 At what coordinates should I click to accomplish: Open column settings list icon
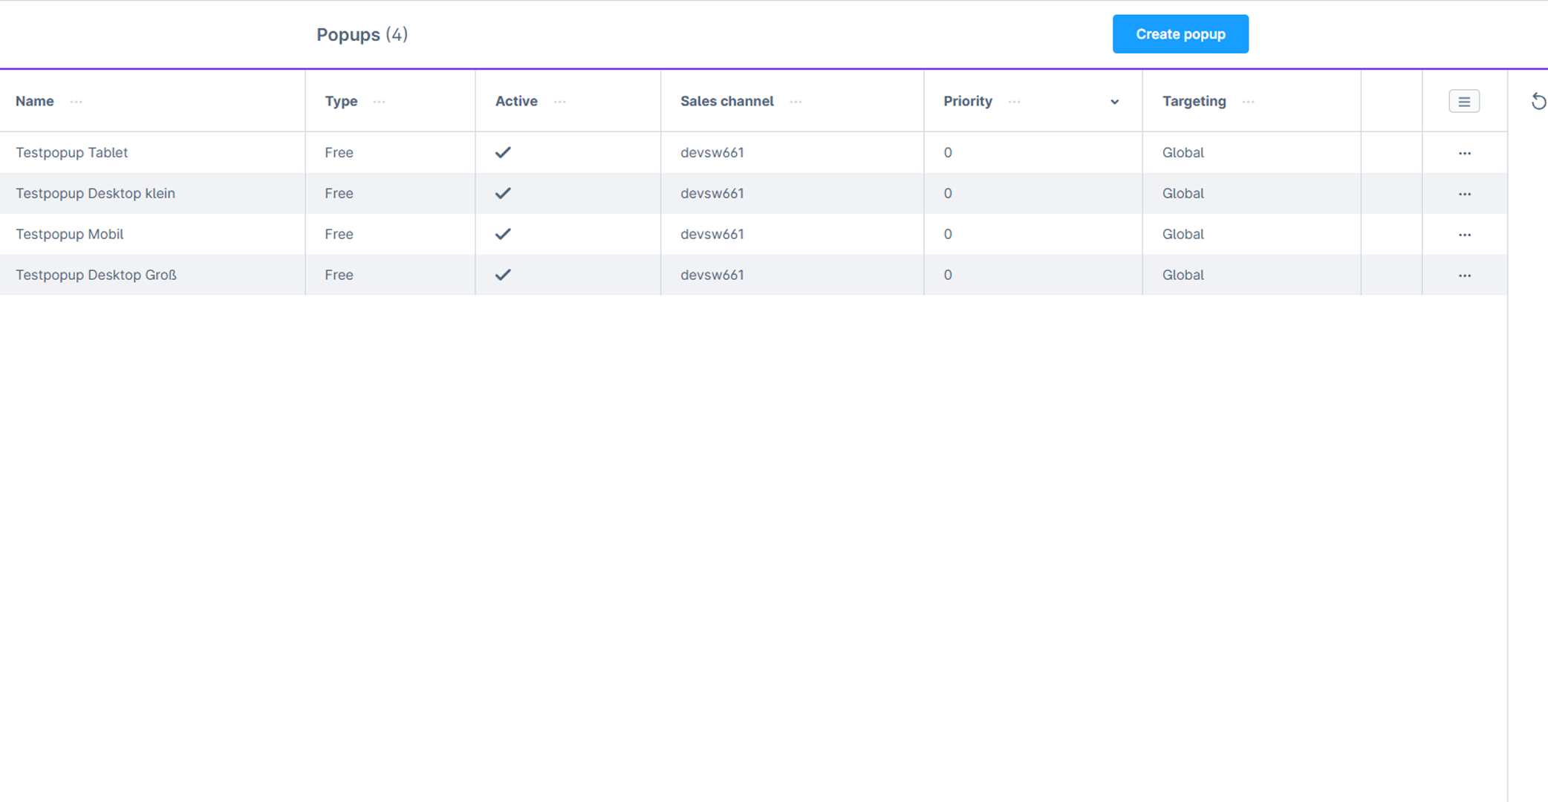1464,102
